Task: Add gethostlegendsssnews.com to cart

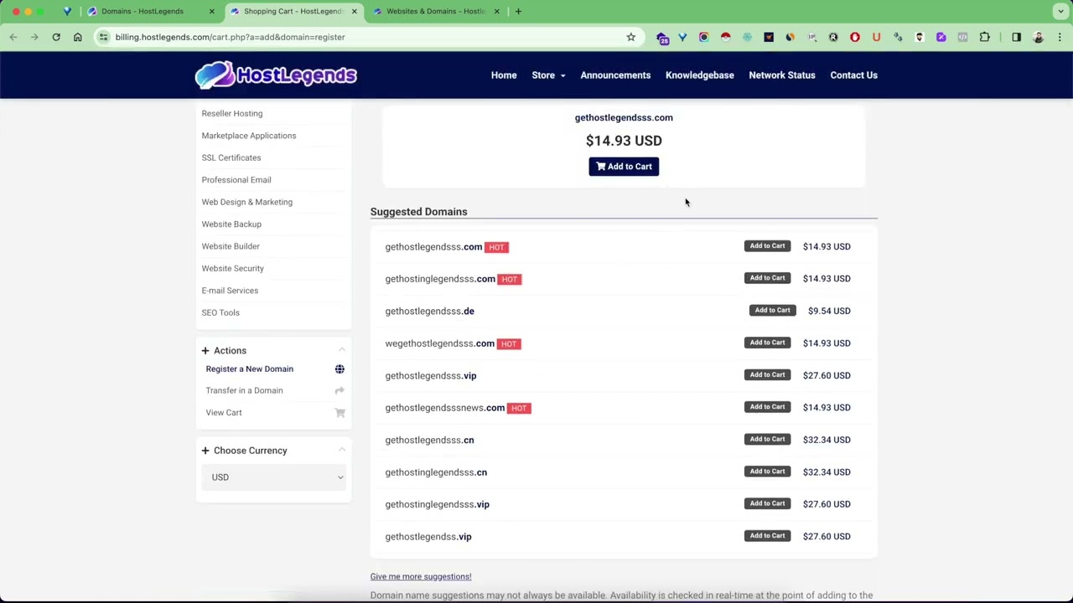Action: (767, 407)
